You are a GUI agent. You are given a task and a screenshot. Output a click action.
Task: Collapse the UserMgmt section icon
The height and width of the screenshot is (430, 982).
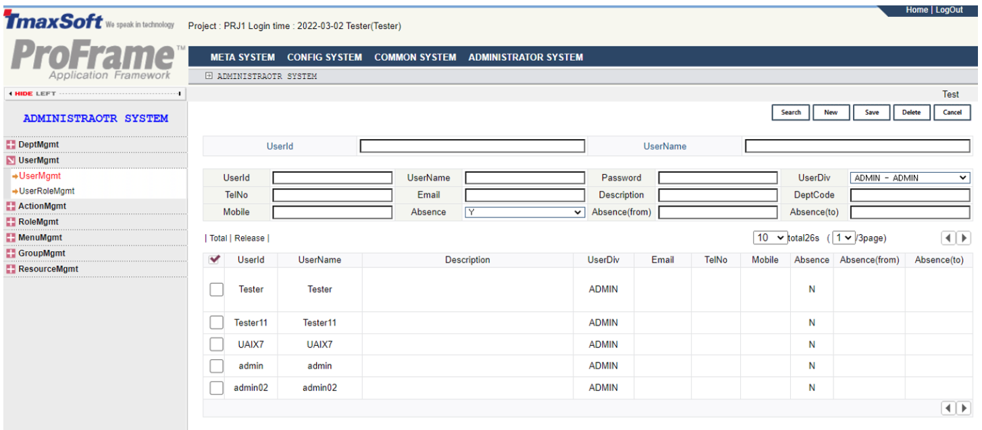click(x=11, y=161)
